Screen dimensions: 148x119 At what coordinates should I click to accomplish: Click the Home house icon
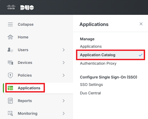click(x=10, y=37)
